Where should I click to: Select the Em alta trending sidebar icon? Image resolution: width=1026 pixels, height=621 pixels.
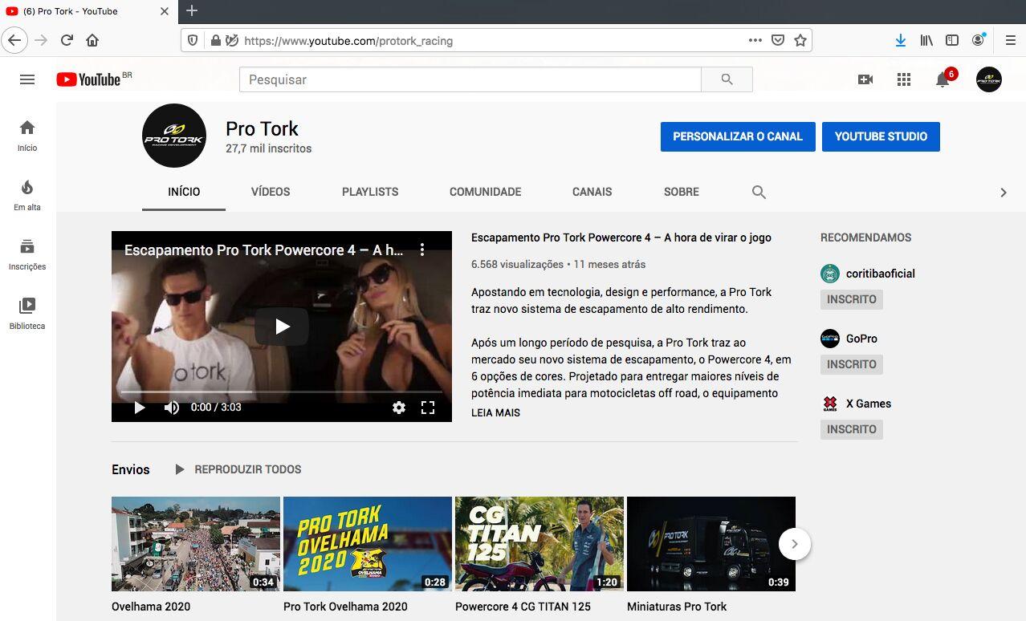coord(26,186)
